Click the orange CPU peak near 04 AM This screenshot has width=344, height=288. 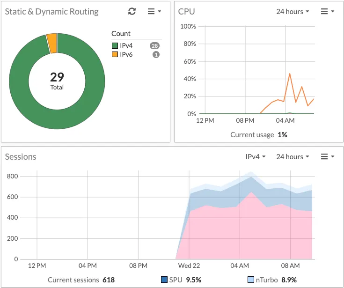point(290,74)
